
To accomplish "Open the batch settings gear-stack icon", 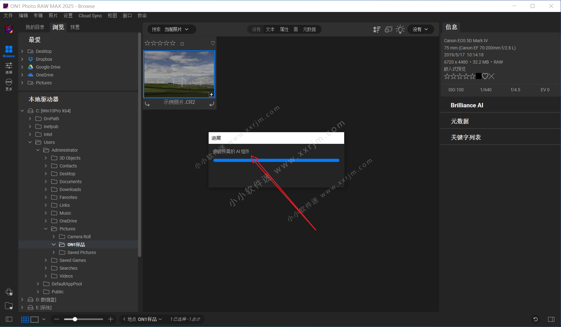I will [x=389, y=29].
